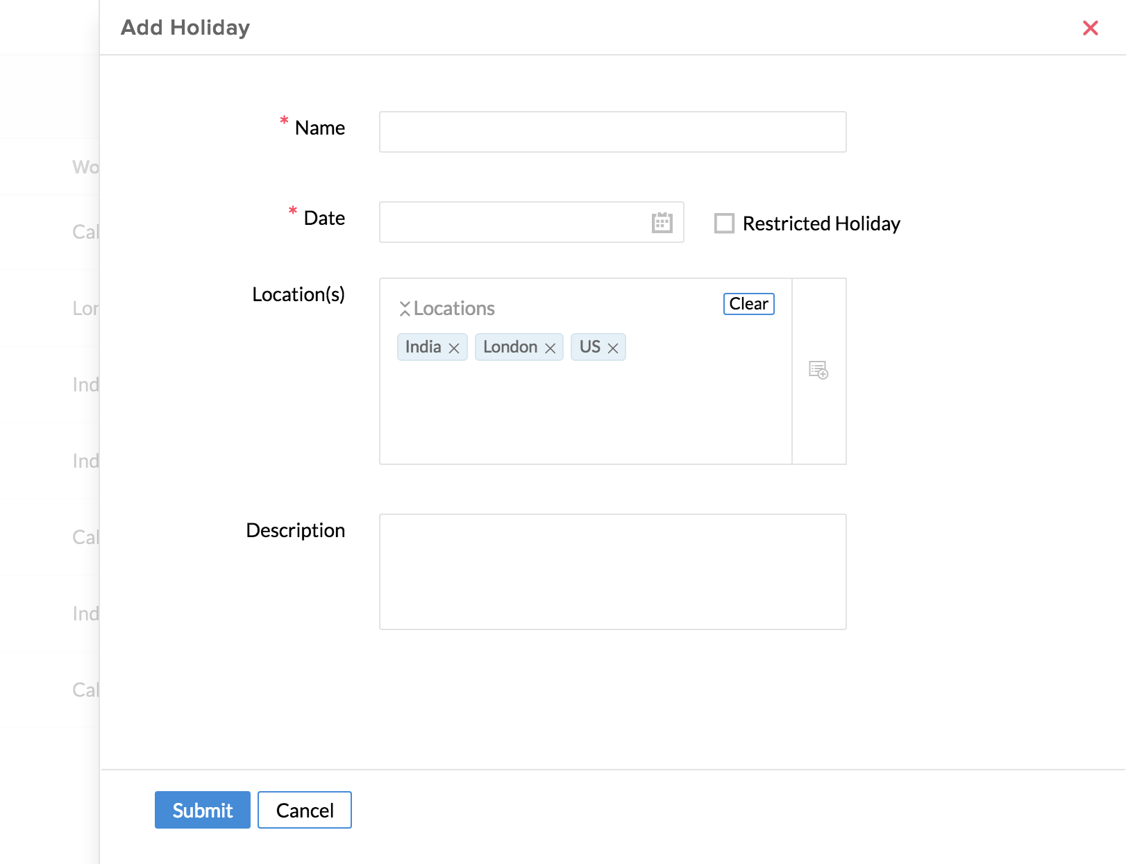Click the Name field label
1126x864 pixels.
pyautogui.click(x=319, y=128)
